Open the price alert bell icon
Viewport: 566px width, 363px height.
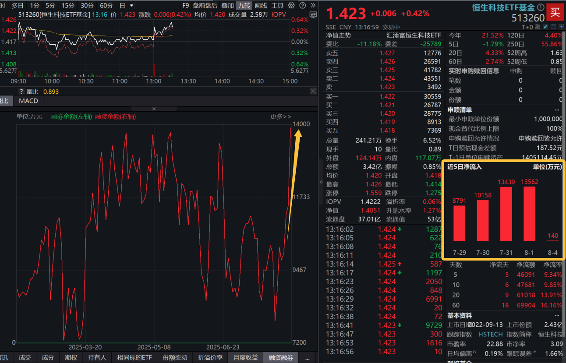[x=553, y=27]
